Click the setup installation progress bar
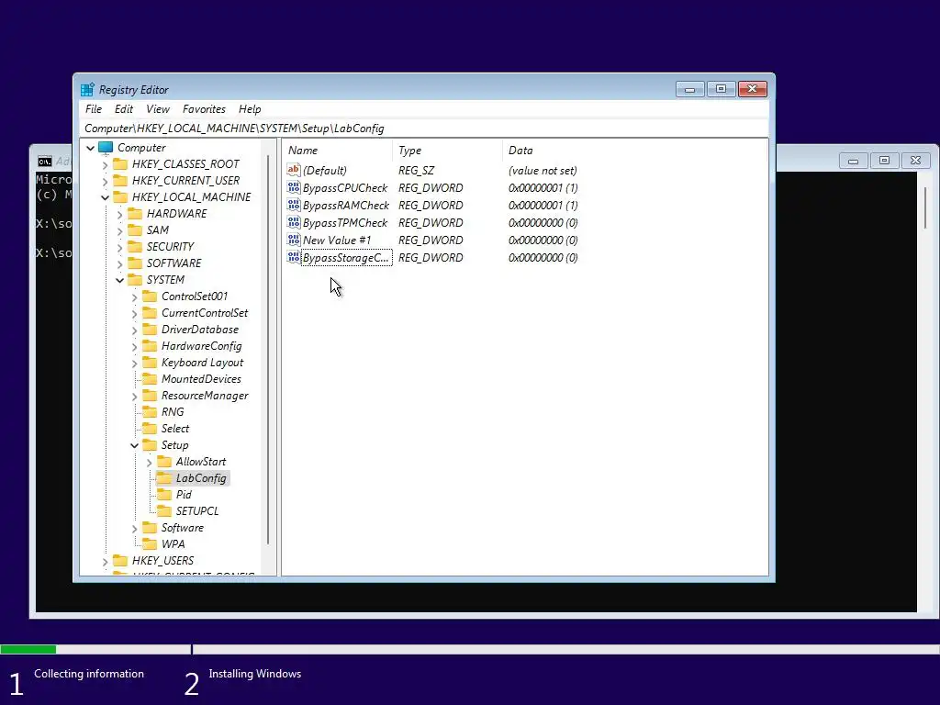This screenshot has height=705, width=940. [x=470, y=649]
